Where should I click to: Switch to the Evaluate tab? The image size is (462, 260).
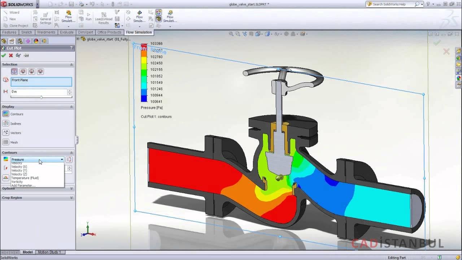[x=67, y=32]
